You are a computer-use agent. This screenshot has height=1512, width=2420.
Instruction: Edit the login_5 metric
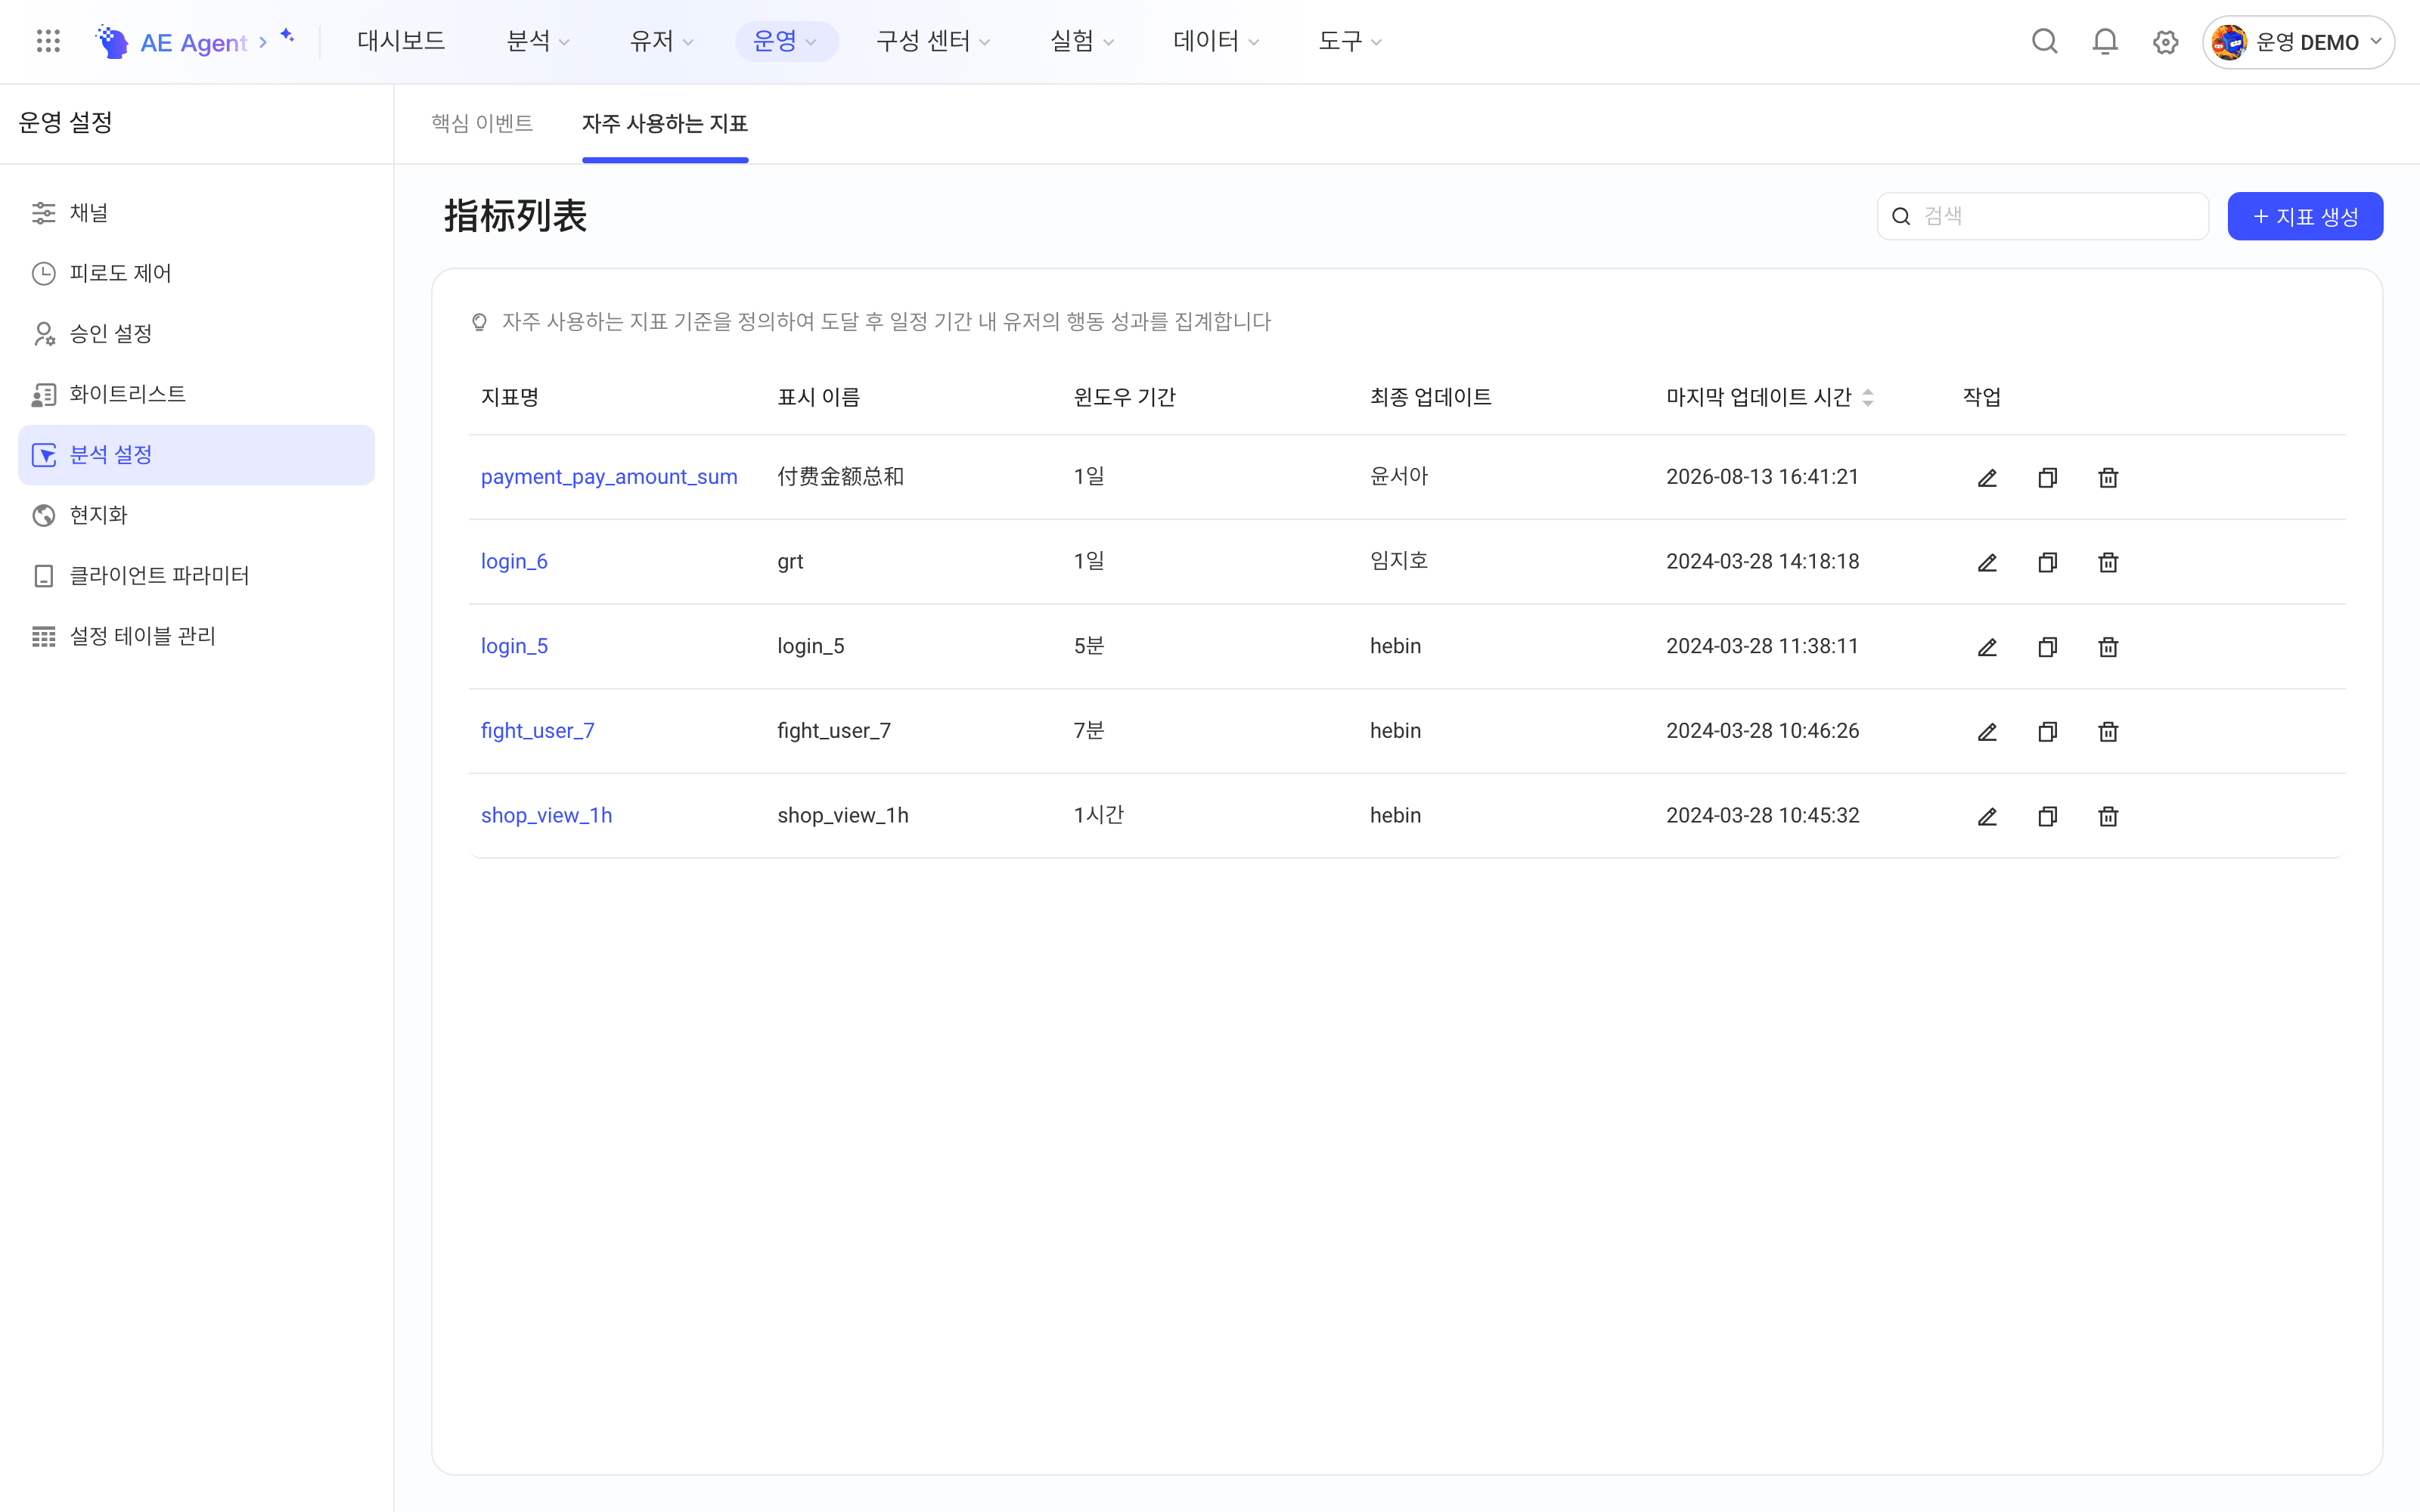(1987, 647)
